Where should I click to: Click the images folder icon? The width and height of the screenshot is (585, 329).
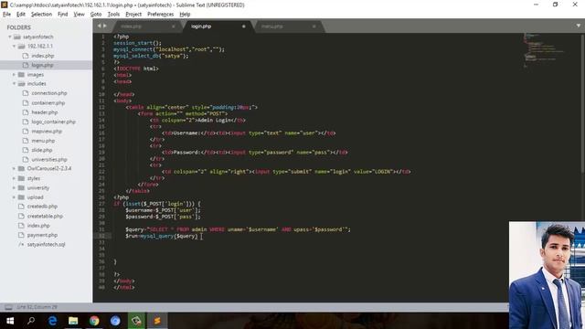coord(21,75)
